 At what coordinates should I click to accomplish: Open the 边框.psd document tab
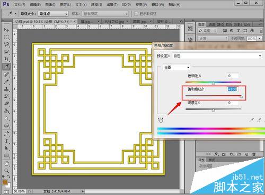tap(43, 22)
